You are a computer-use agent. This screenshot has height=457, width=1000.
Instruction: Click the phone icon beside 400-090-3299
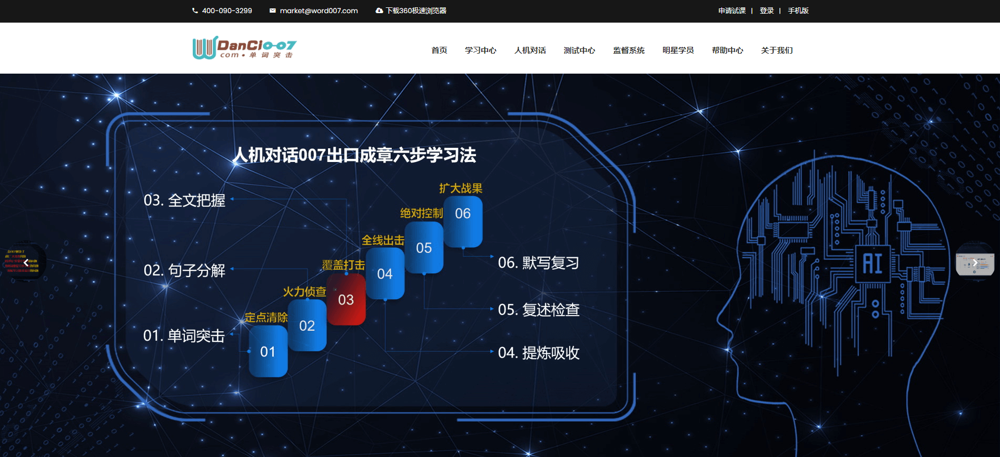click(x=195, y=11)
